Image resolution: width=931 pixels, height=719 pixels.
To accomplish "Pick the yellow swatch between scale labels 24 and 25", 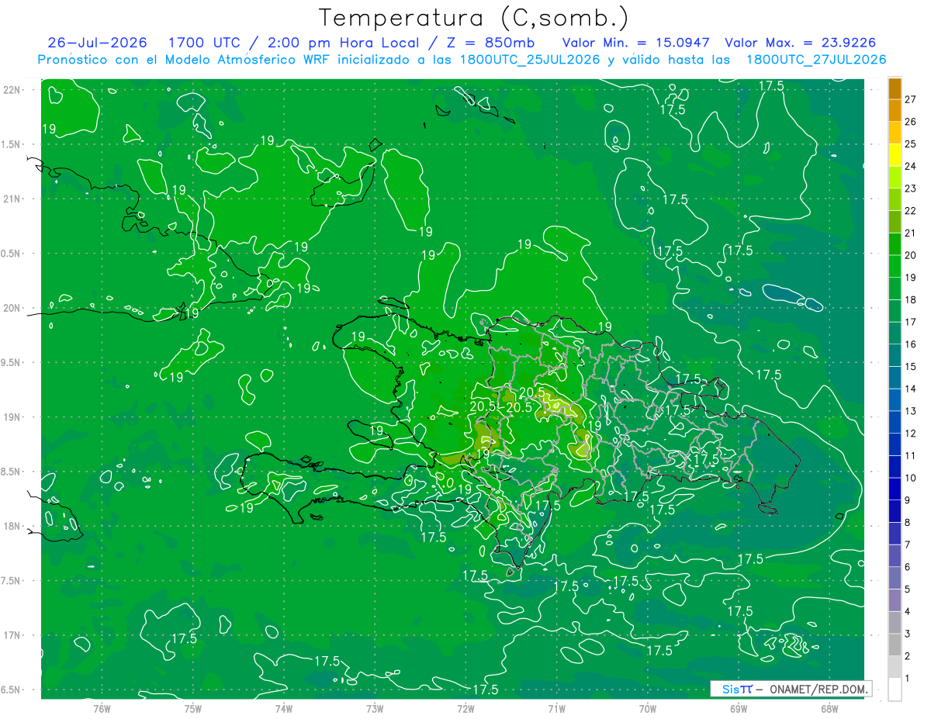I will 895,156.
